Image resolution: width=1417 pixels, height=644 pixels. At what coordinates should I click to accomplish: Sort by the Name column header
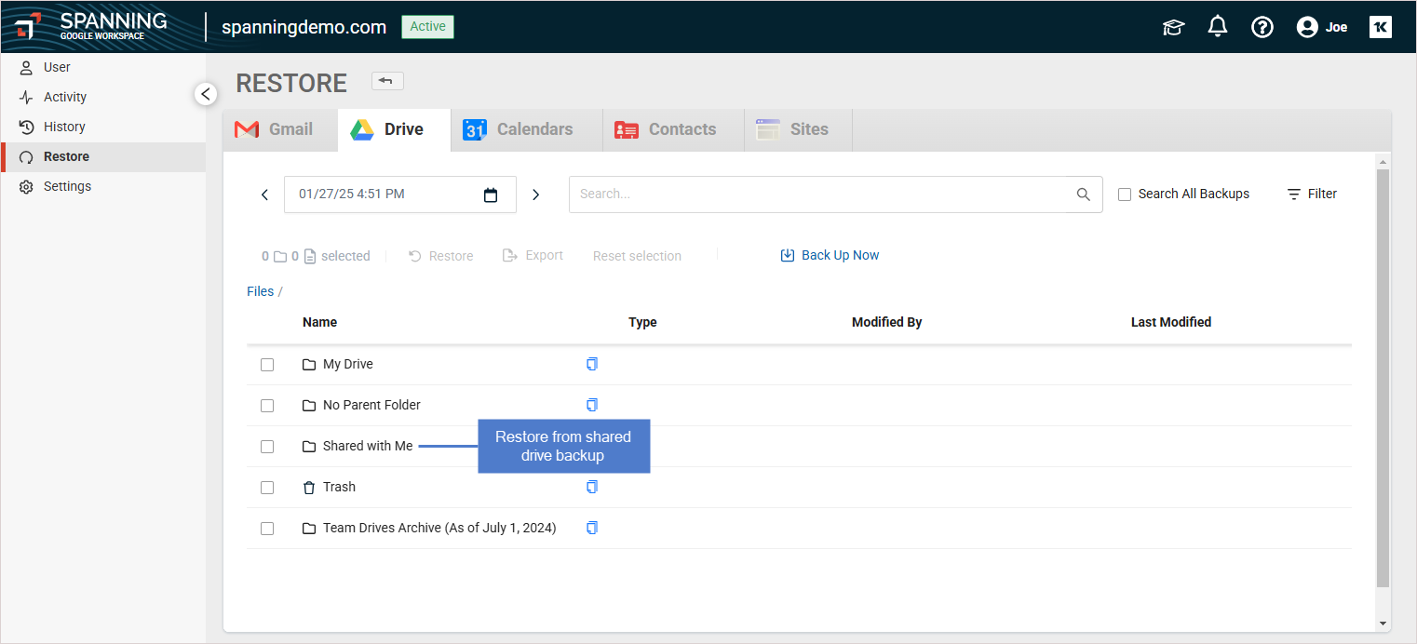(x=319, y=322)
